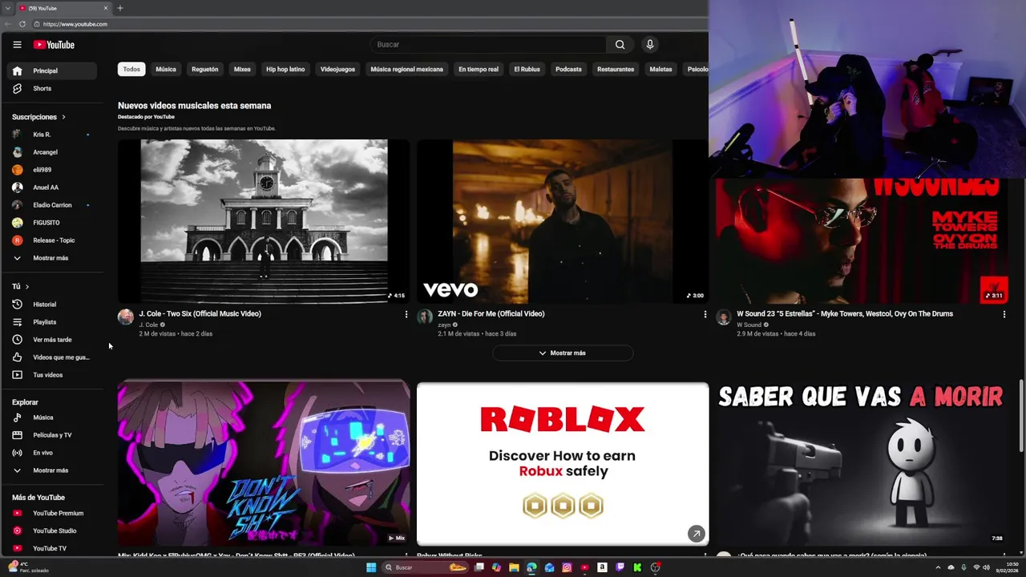Select the Música filter chip
This screenshot has height=577, width=1026.
[x=166, y=69]
